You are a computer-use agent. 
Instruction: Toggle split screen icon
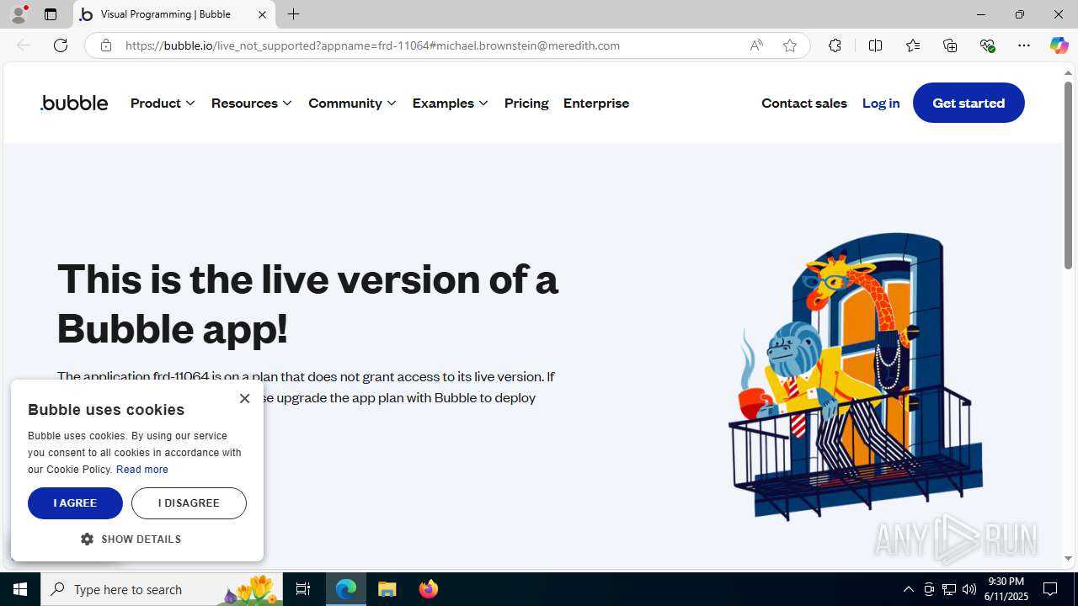pos(875,45)
